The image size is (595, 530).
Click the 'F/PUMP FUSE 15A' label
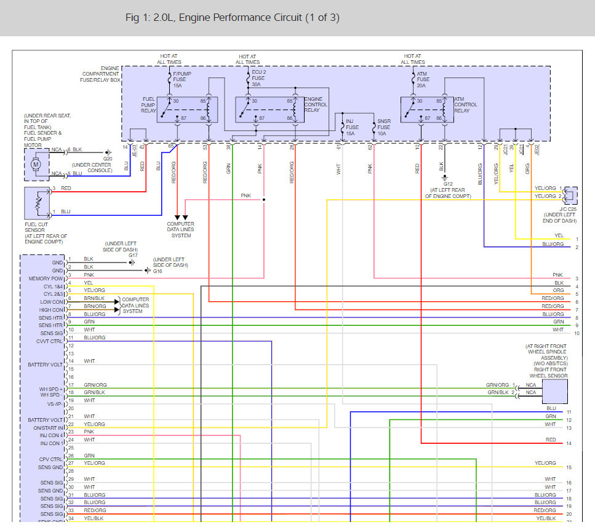[x=182, y=79]
